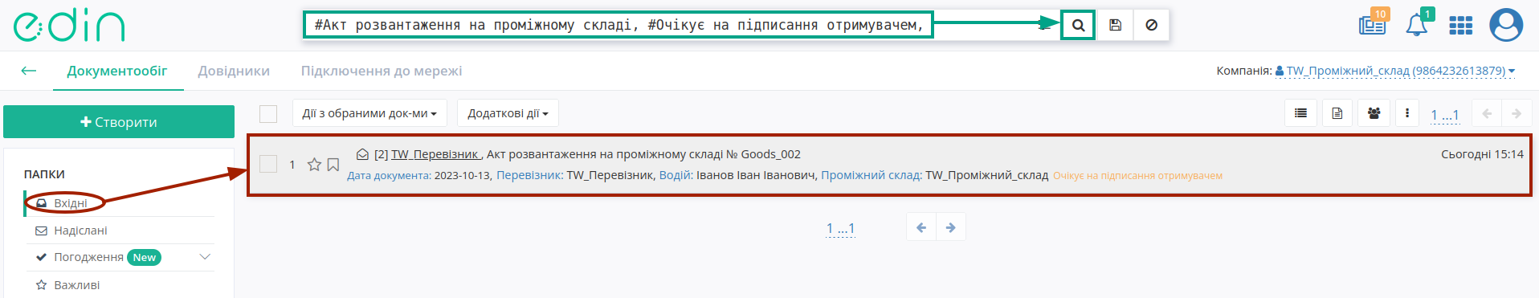This screenshot has height=298, width=1539.
Task: Tick the checkbox for document row 1
Action: click(268, 164)
